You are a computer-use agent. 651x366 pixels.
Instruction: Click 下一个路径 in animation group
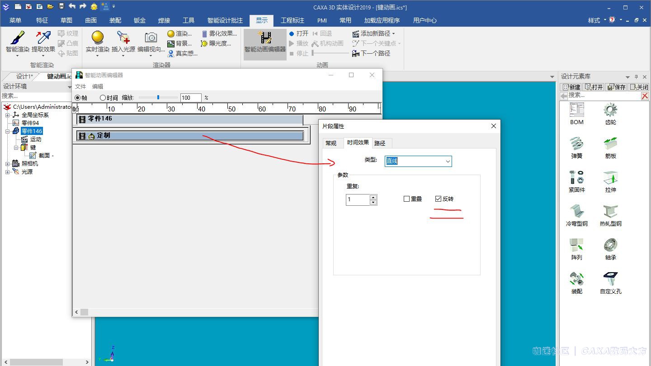coord(371,53)
